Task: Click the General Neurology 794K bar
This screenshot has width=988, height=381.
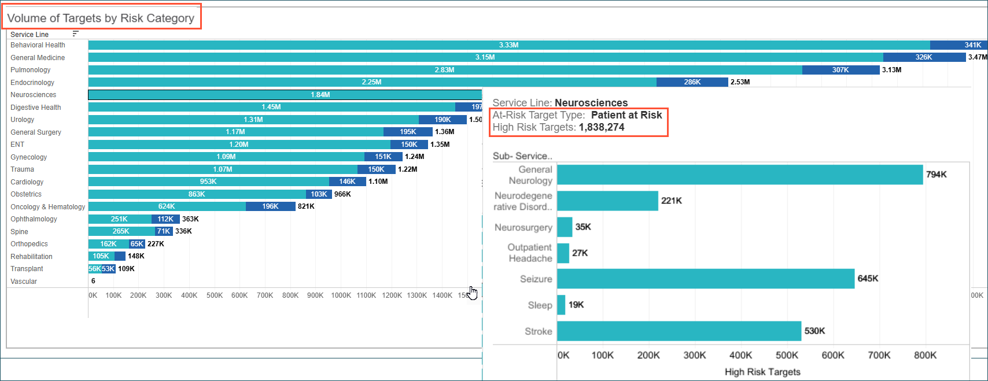Action: click(x=739, y=175)
